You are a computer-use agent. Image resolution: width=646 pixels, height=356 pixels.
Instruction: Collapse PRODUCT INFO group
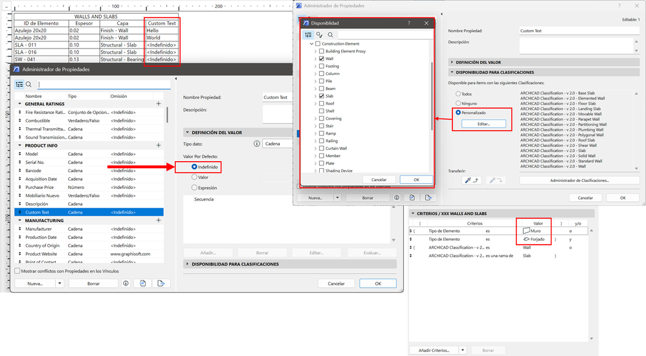[x=20, y=146]
